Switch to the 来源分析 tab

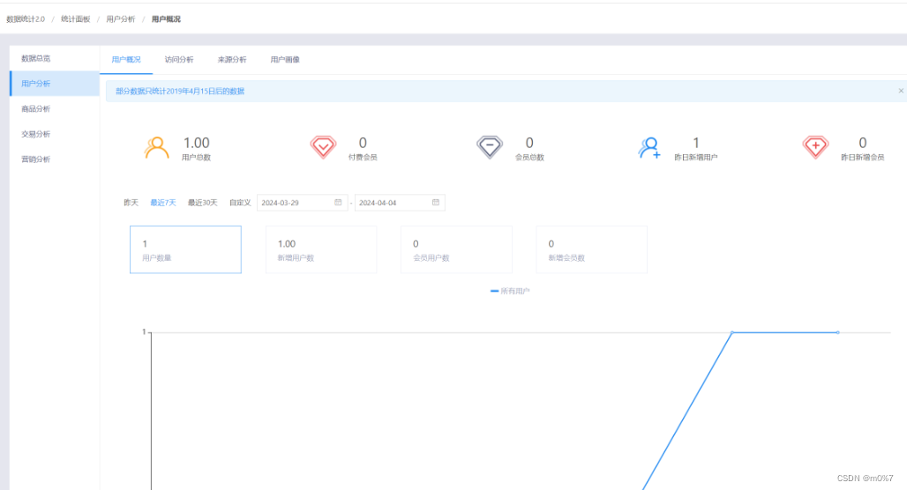pyautogui.click(x=232, y=60)
